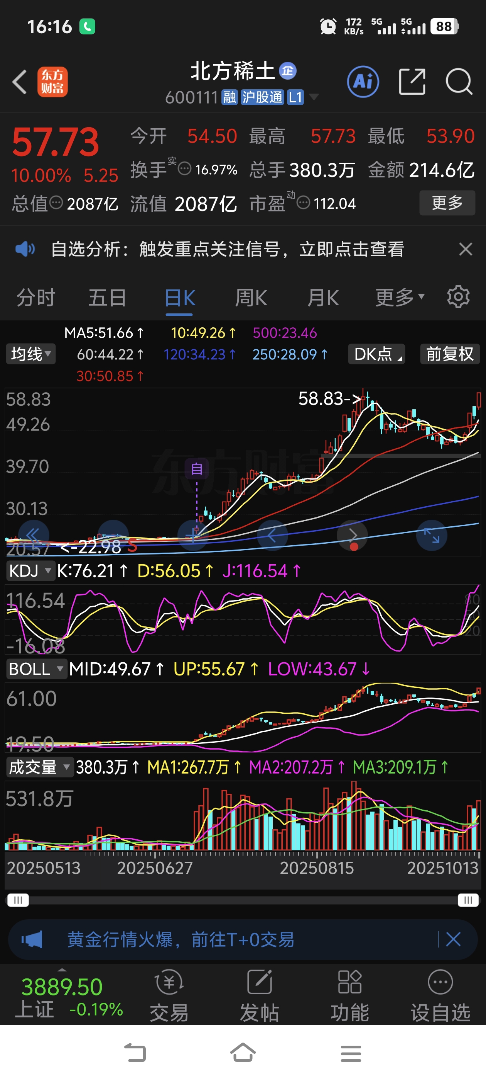This screenshot has height=1082, width=486.
Task: Tap the megaphone icon in gold banner
Action: (32, 939)
